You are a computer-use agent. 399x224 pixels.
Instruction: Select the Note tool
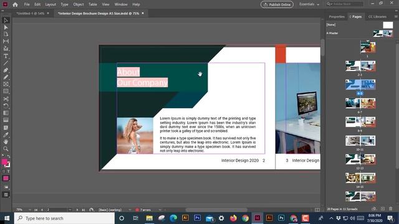(x=6, y=128)
